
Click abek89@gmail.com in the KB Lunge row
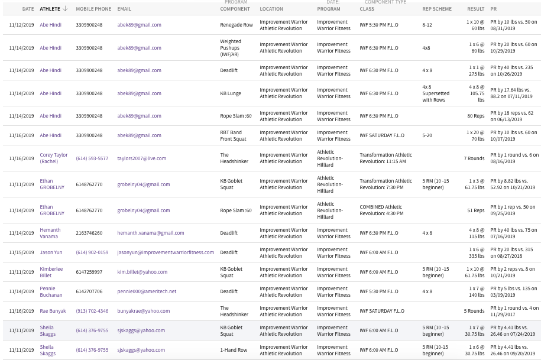point(139,93)
